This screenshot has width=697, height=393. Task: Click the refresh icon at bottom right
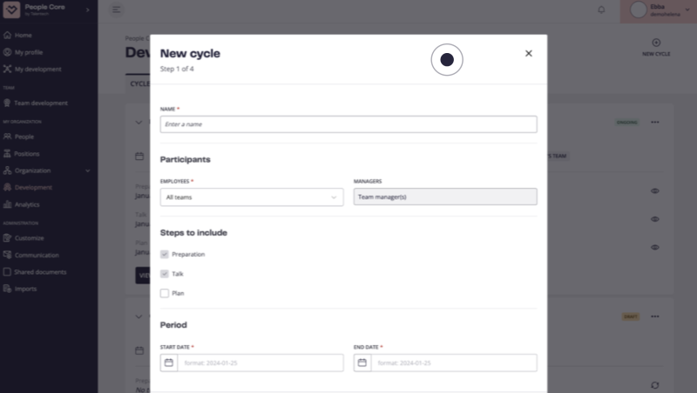(x=655, y=385)
